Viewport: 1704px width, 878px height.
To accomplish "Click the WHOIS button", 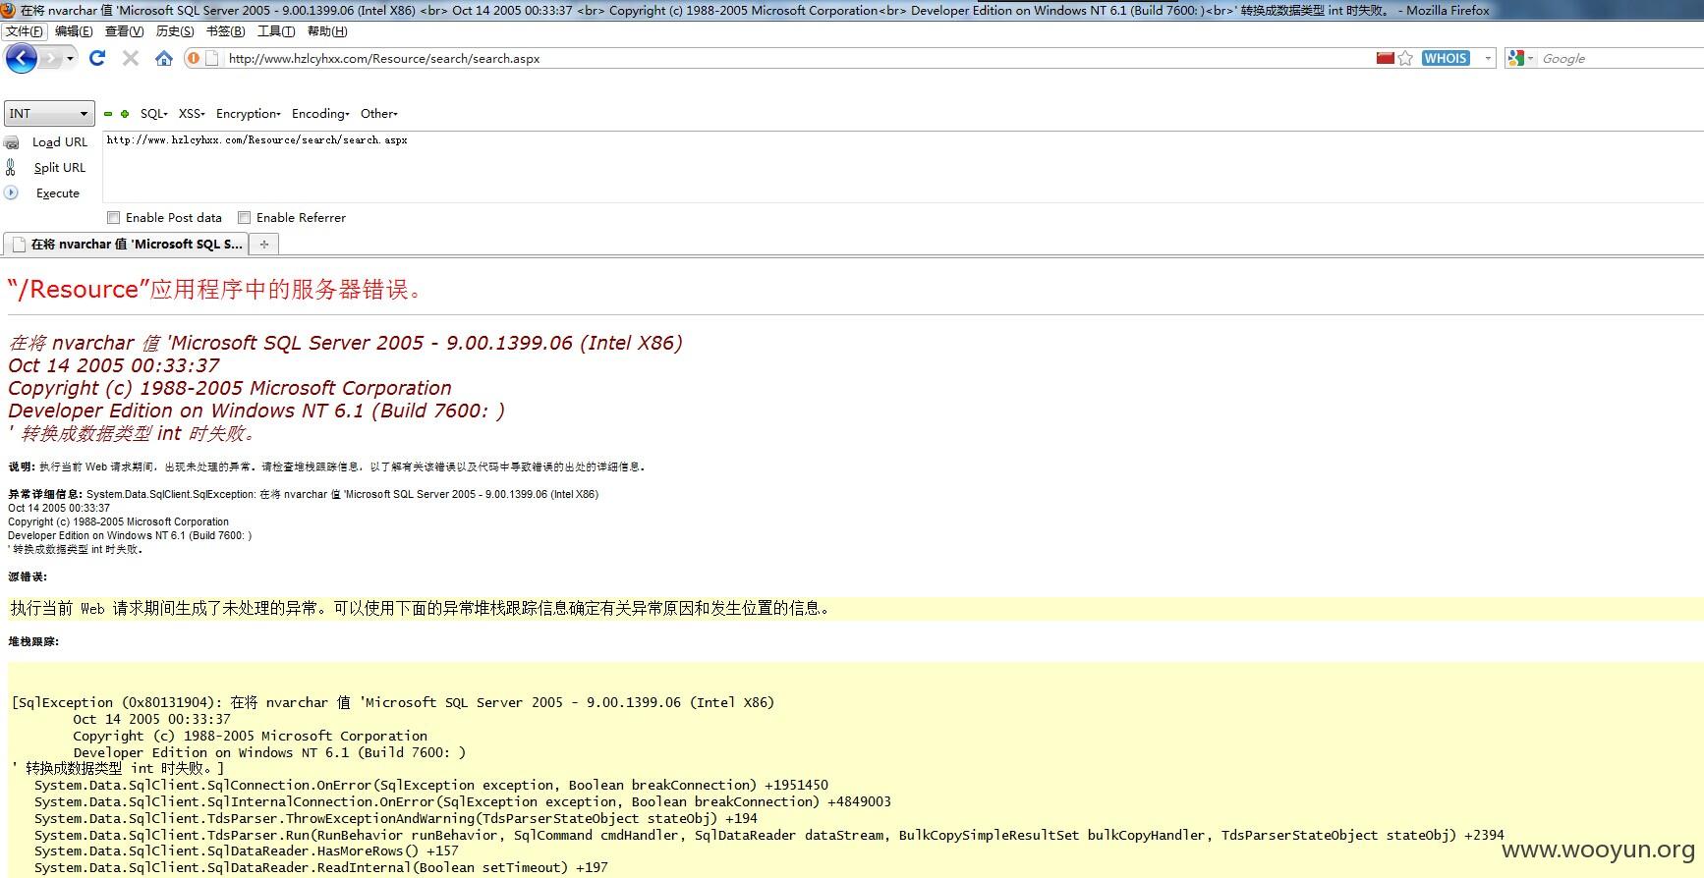I will pos(1446,58).
